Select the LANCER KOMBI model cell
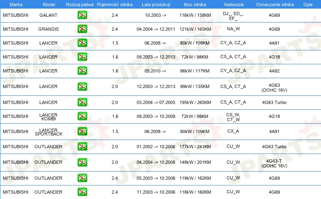Viewport: 321px width, 199px height. [48, 117]
